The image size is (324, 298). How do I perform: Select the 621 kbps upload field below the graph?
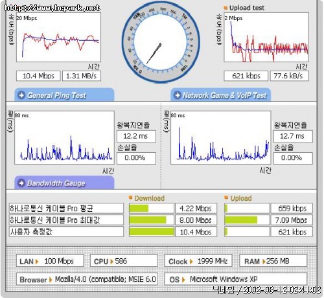coord(246,76)
